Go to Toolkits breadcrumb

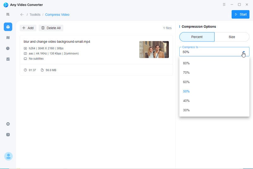[35, 15]
